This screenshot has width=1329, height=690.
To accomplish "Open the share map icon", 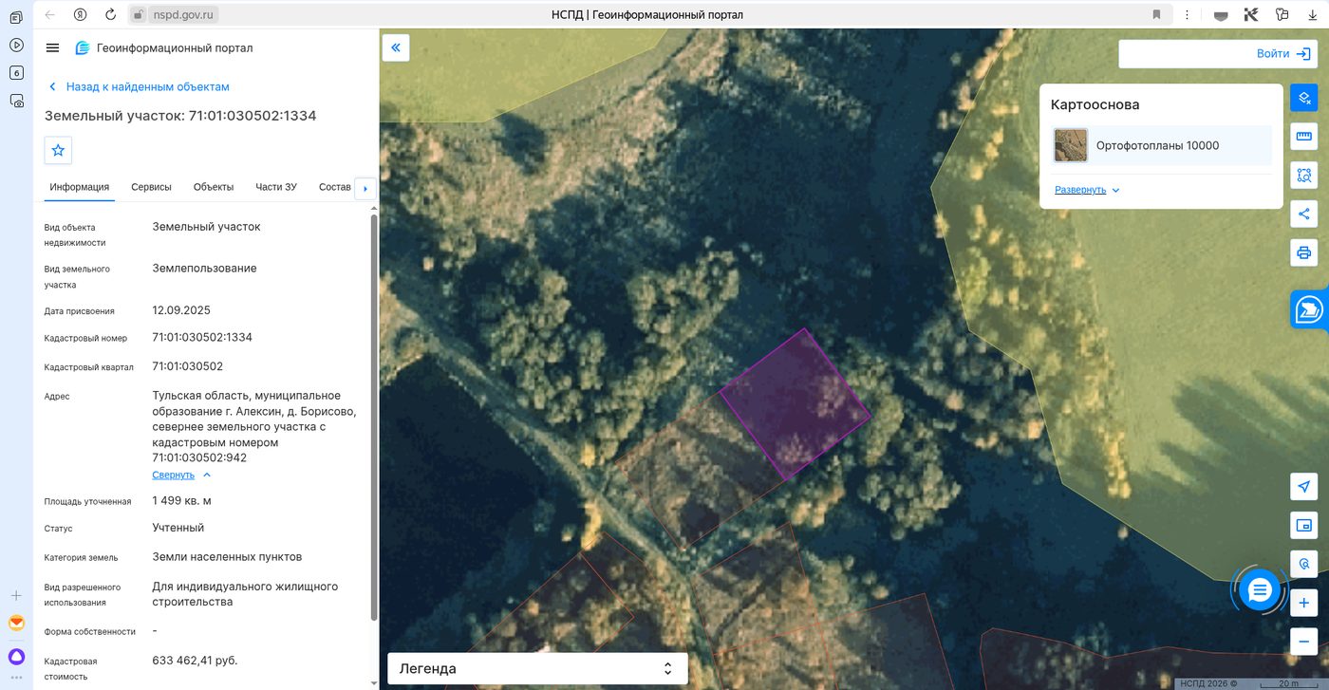I will point(1304,214).
